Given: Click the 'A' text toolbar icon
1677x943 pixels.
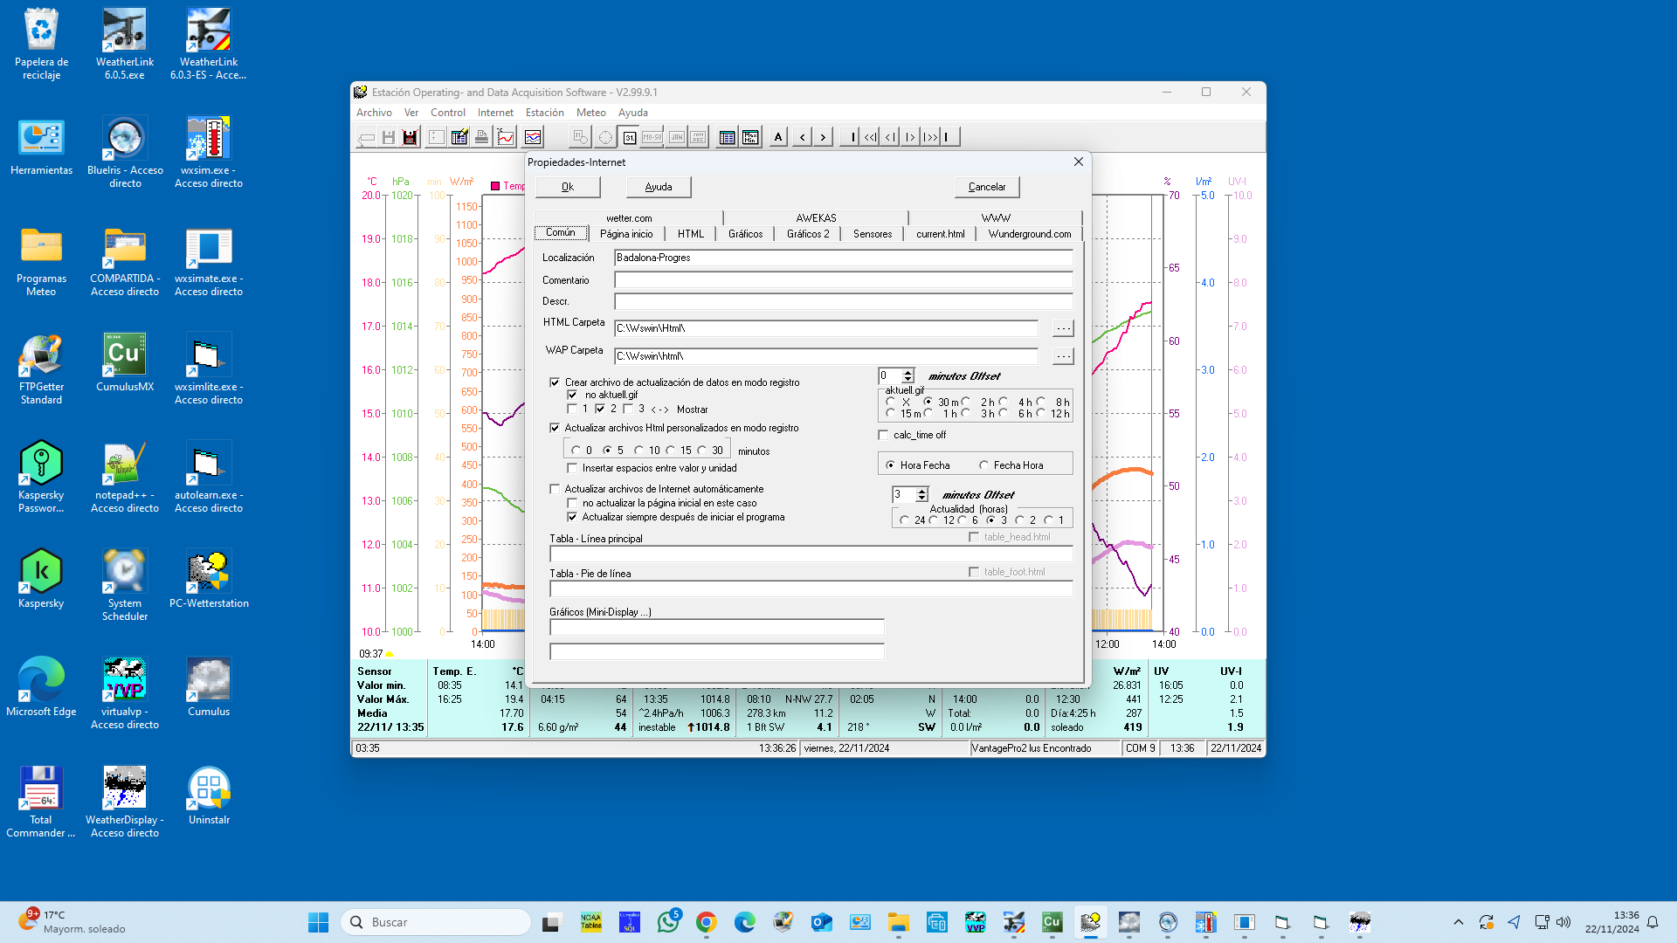Looking at the screenshot, I should (778, 137).
